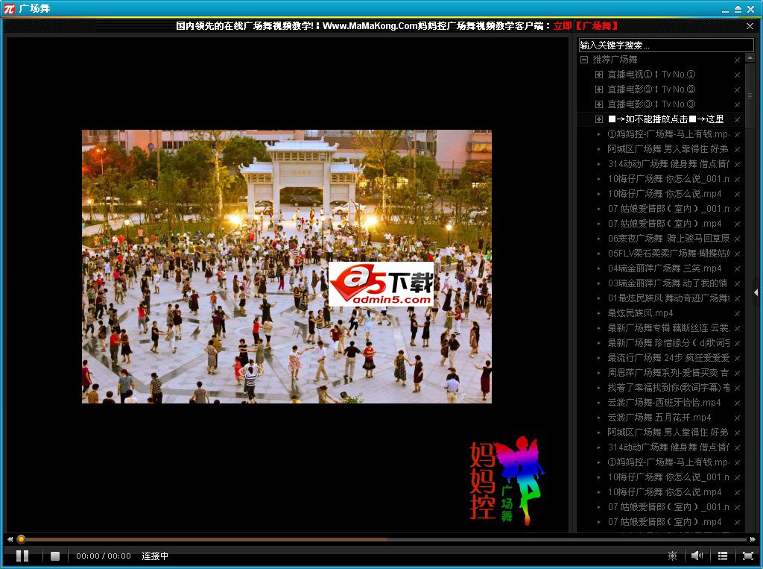Remove 最炫民族风.mp4 using its X icon
This screenshot has height=569, width=763.
tap(737, 313)
